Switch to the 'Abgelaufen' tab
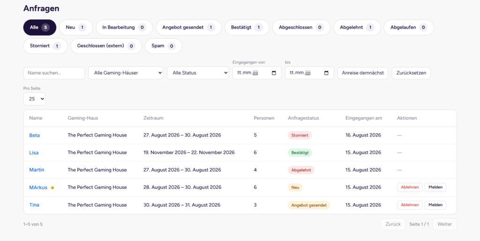Screen dimensions: 480x241 click(x=409, y=28)
